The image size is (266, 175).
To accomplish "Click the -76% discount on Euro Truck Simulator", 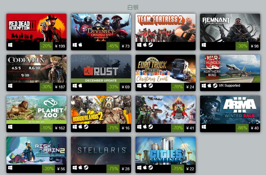I will tap(177, 87).
